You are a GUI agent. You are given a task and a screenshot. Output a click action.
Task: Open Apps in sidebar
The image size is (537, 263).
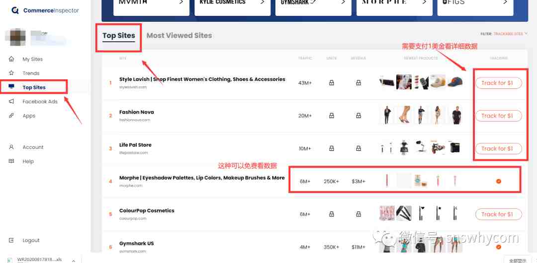pos(29,116)
